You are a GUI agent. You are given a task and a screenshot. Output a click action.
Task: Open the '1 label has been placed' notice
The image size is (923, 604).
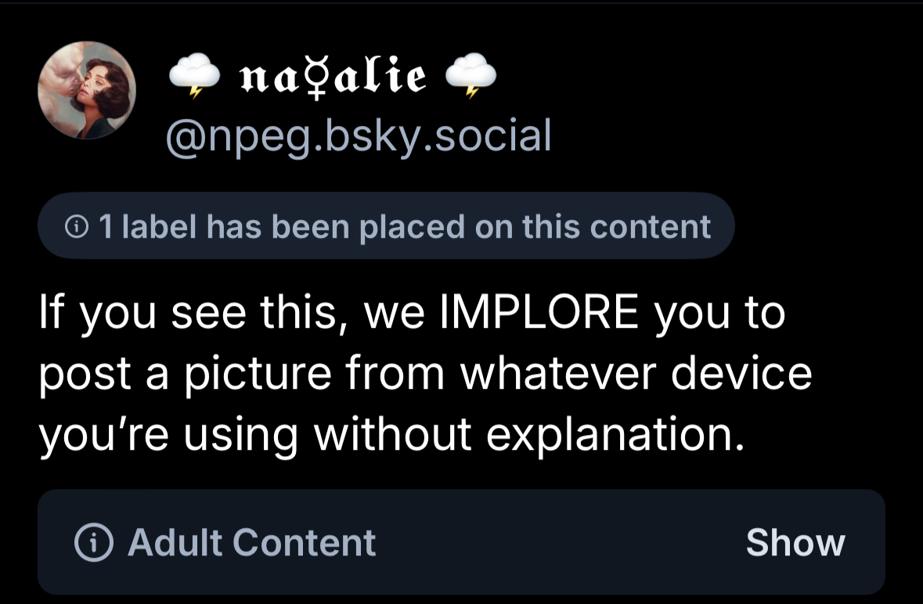[387, 226]
